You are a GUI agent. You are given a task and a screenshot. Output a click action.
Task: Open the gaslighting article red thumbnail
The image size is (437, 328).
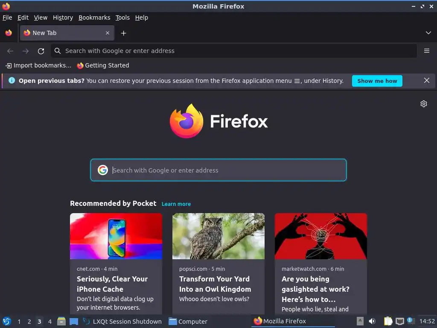coord(321,236)
